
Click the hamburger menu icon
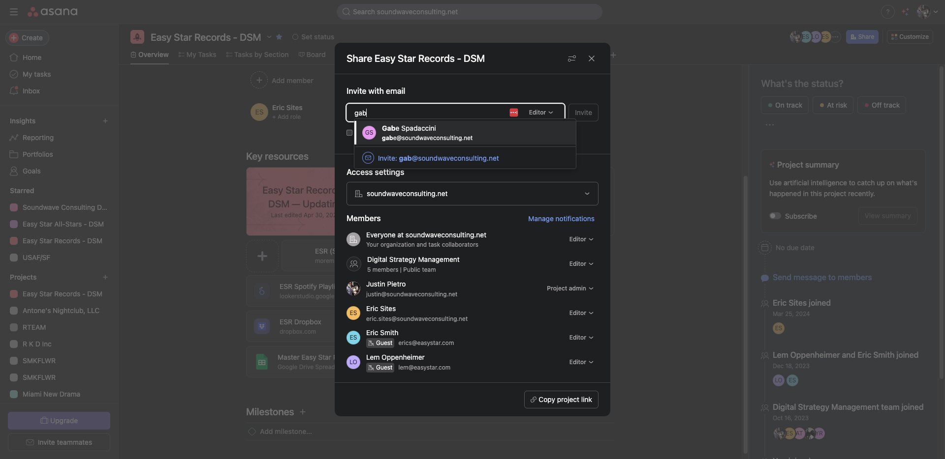click(14, 12)
